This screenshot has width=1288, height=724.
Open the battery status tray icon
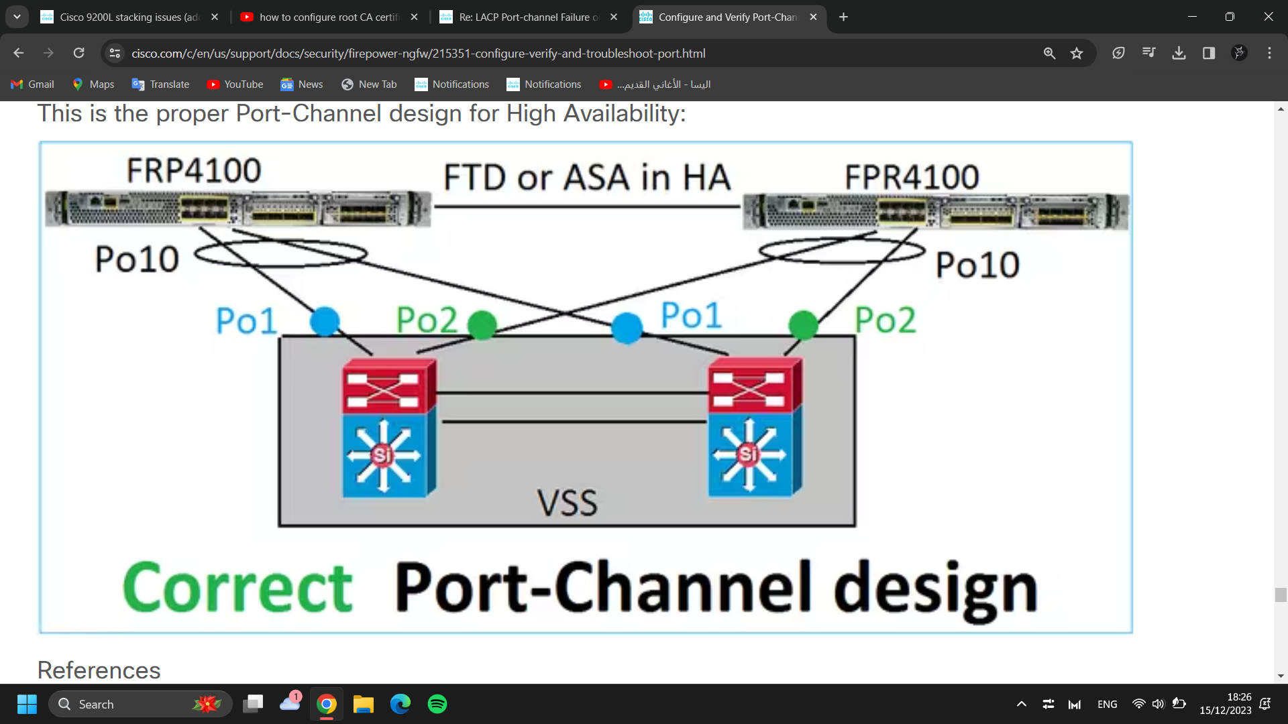[x=1179, y=704]
